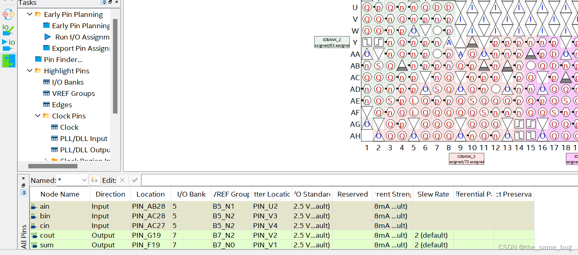
Task: Click the IOBANK_2 label box
Action: click(332, 42)
